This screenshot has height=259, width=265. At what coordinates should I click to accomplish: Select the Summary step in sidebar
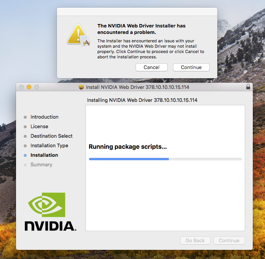pos(41,165)
